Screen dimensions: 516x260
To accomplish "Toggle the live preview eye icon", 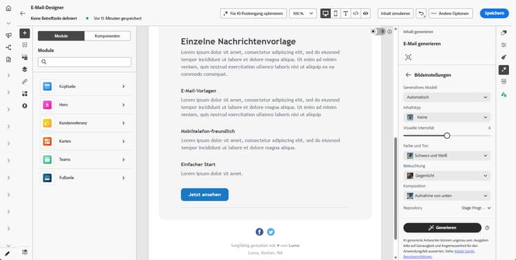I will 365,14.
